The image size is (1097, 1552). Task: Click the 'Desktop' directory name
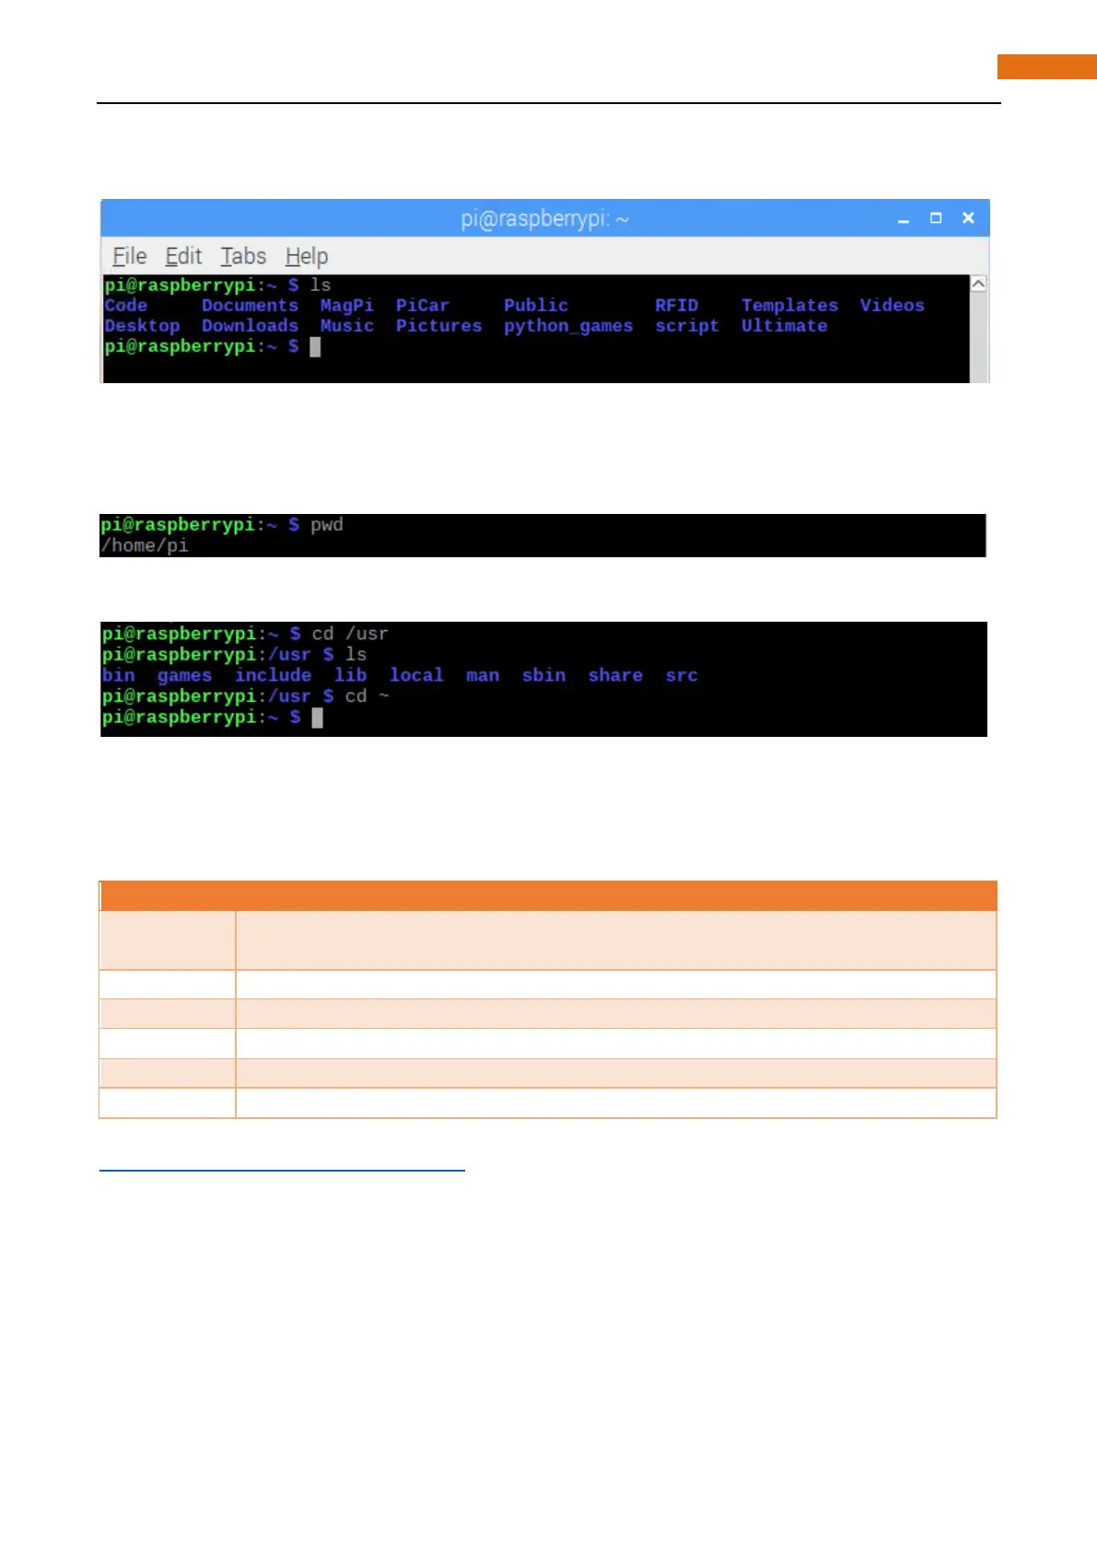coord(142,326)
